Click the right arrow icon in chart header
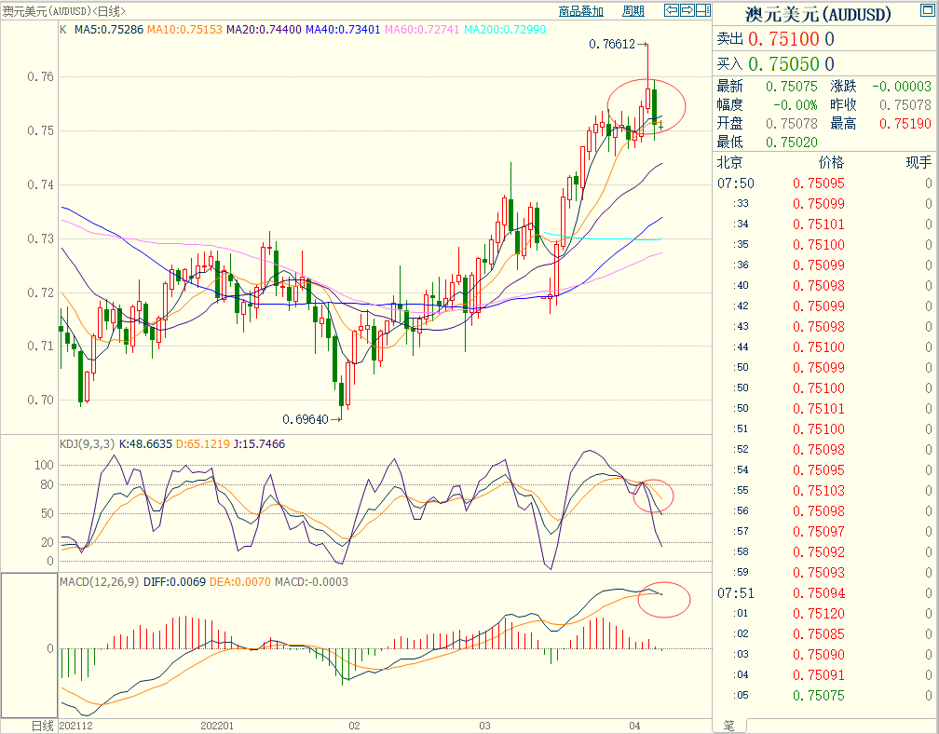This screenshot has width=939, height=734. [x=687, y=11]
